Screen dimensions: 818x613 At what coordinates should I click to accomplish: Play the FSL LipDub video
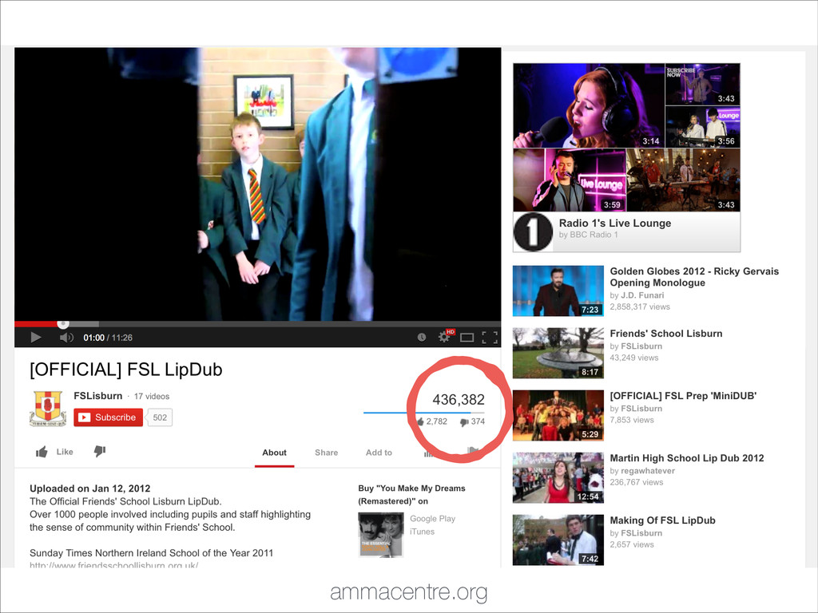[x=35, y=338]
